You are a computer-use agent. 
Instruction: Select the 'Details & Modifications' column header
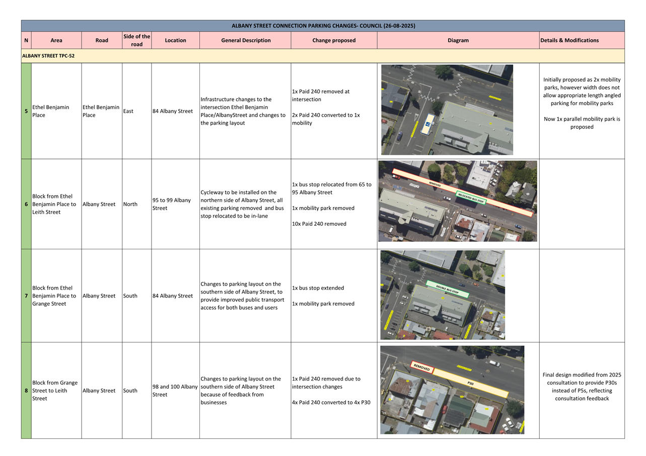[x=569, y=40]
